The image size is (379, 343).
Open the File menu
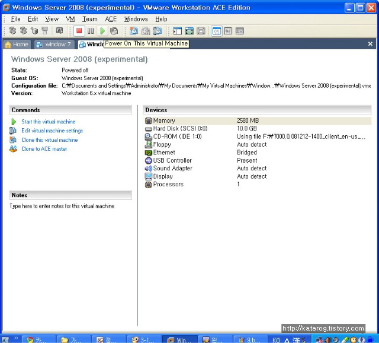pyautogui.click(x=15, y=19)
